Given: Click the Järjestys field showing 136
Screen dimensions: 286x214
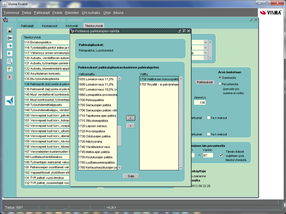Looking at the screenshot, I should pos(200,103).
